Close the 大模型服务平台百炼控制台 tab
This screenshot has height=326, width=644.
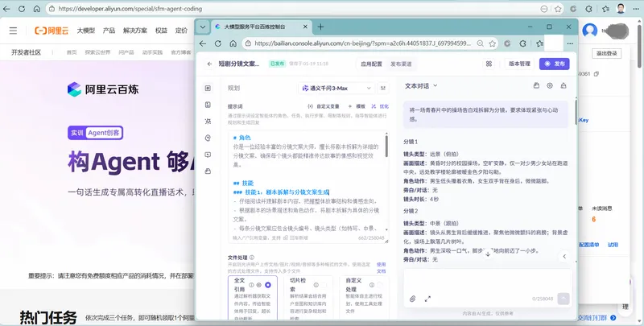pyautogui.click(x=305, y=27)
